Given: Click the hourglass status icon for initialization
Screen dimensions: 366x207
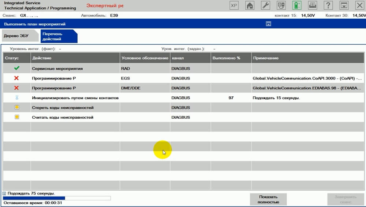Looking at the screenshot, I should [16, 98].
